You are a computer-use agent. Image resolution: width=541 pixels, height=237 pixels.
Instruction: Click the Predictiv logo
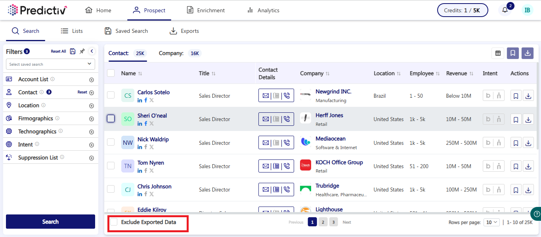37,10
